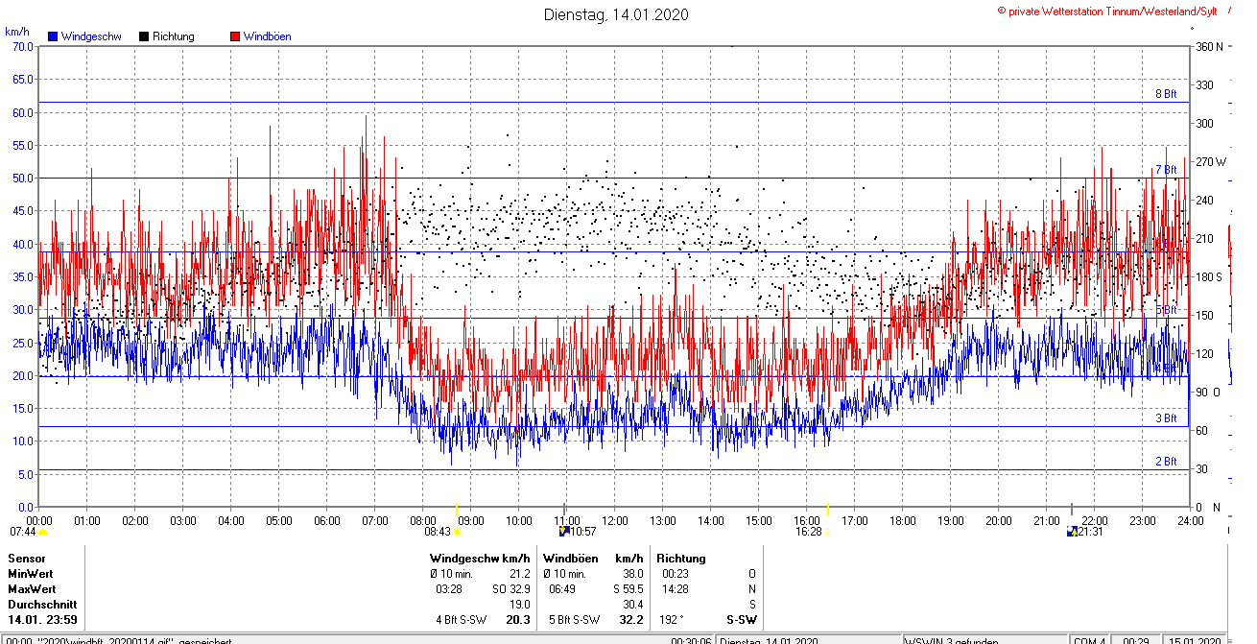Click the yellow marker above 16:28 on time axis
1257x644 pixels.
point(827,509)
